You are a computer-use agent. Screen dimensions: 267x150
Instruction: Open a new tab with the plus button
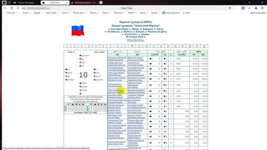click(101, 2)
